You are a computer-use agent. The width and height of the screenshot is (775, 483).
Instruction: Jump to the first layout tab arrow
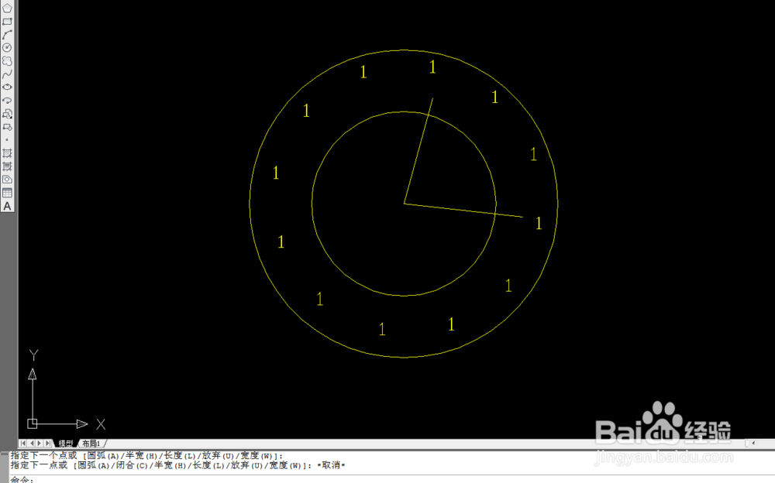22,444
